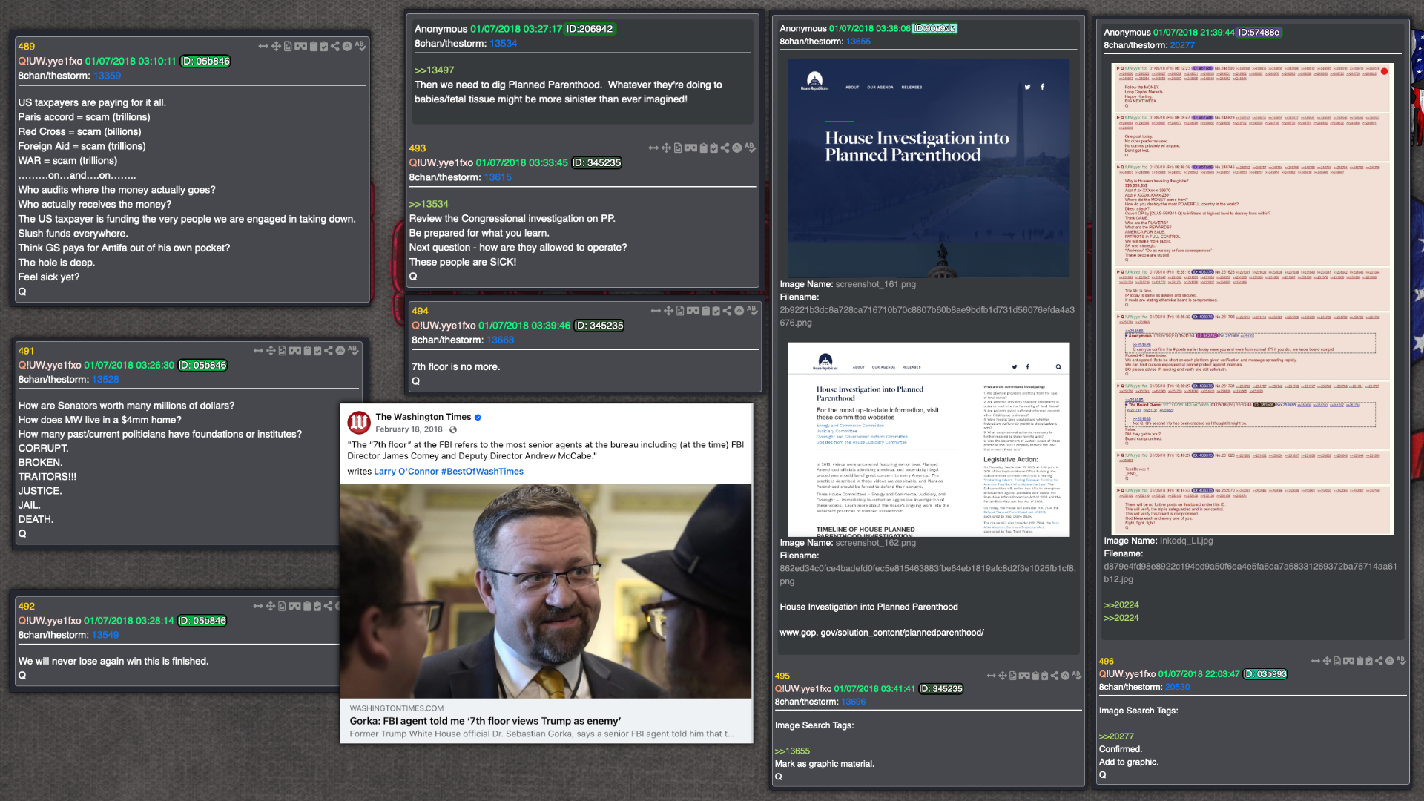
Task: Click the #BestOfWashTimes hashtag link
Action: 482,472
